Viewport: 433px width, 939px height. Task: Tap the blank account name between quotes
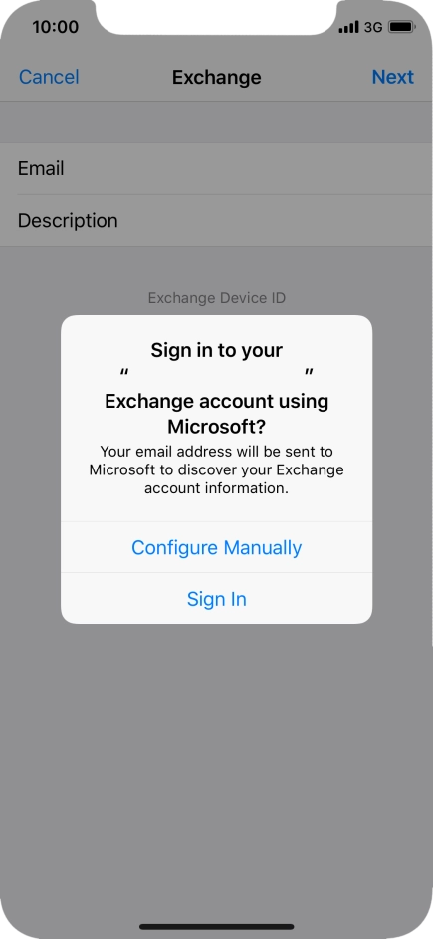pos(216,375)
